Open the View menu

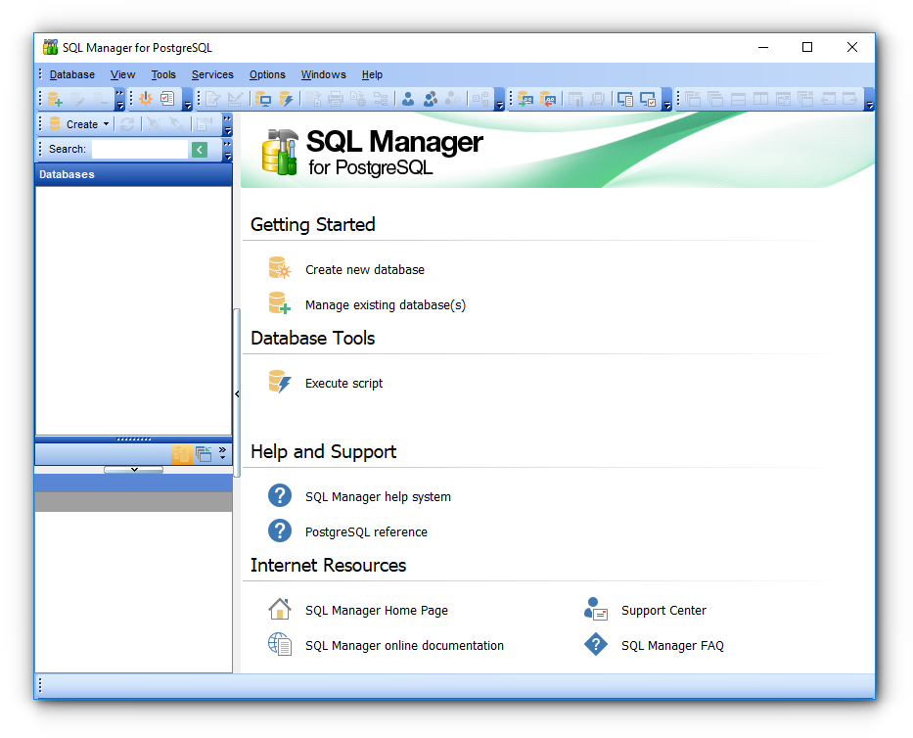point(123,74)
